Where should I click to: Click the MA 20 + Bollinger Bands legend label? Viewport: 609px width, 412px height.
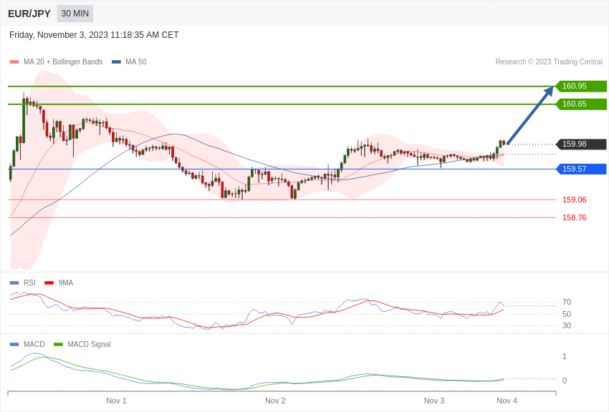click(x=63, y=62)
